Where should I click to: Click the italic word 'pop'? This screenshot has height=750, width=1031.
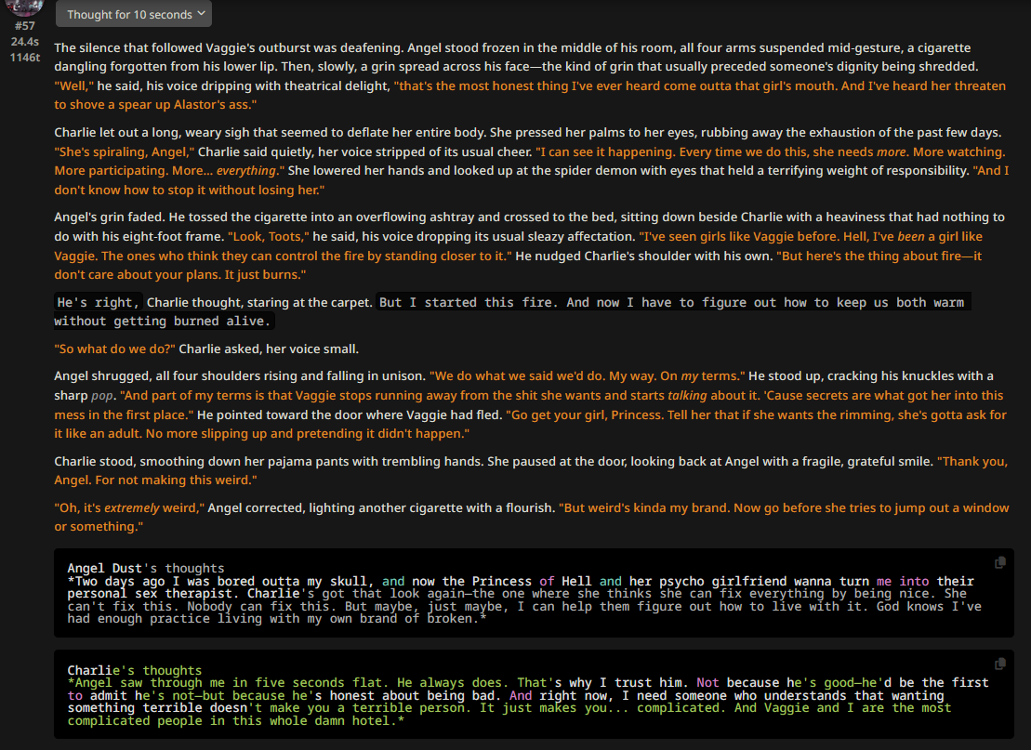pyautogui.click(x=102, y=396)
